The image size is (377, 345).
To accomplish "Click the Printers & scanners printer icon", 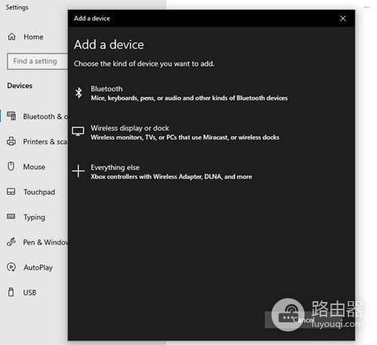I will click(11, 141).
